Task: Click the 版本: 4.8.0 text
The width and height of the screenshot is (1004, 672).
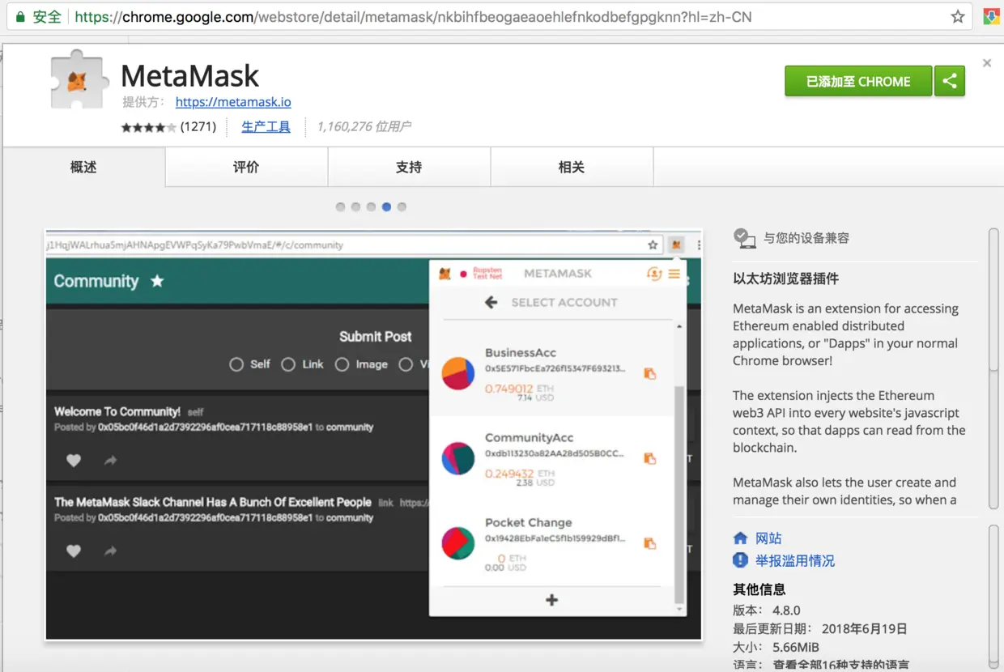Action: pyautogui.click(x=767, y=610)
